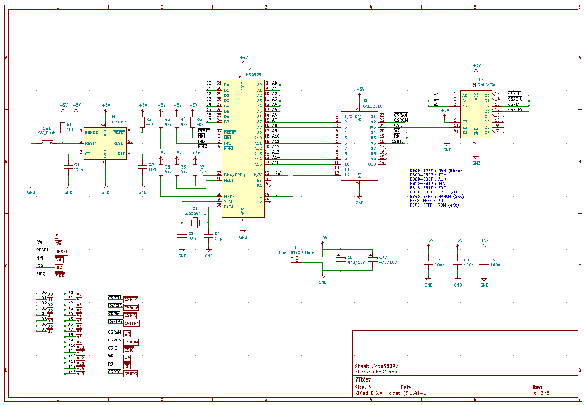
Task: Click the 'KiCad E.D.A. kicad (5.1.4)-1' text
Action: 390,393
